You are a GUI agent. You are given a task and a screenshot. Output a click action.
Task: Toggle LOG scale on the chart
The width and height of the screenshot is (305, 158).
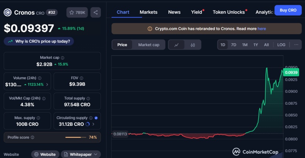(x=281, y=45)
